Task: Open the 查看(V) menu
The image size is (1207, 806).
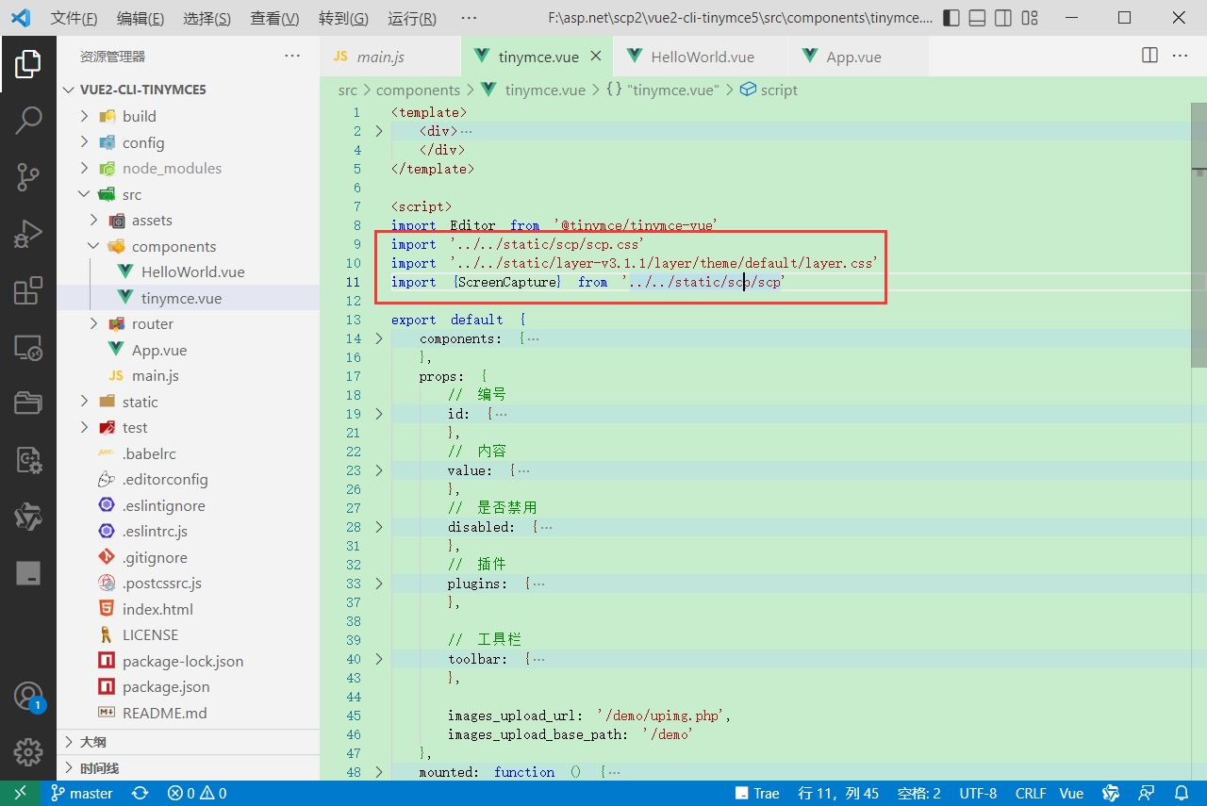Action: coord(274,18)
